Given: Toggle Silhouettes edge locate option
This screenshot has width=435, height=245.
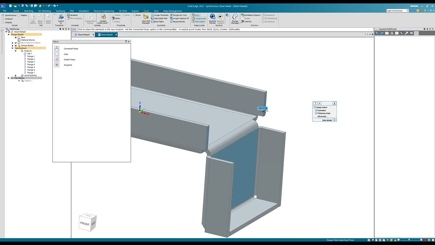Looking at the screenshot, I should tap(198, 22).
